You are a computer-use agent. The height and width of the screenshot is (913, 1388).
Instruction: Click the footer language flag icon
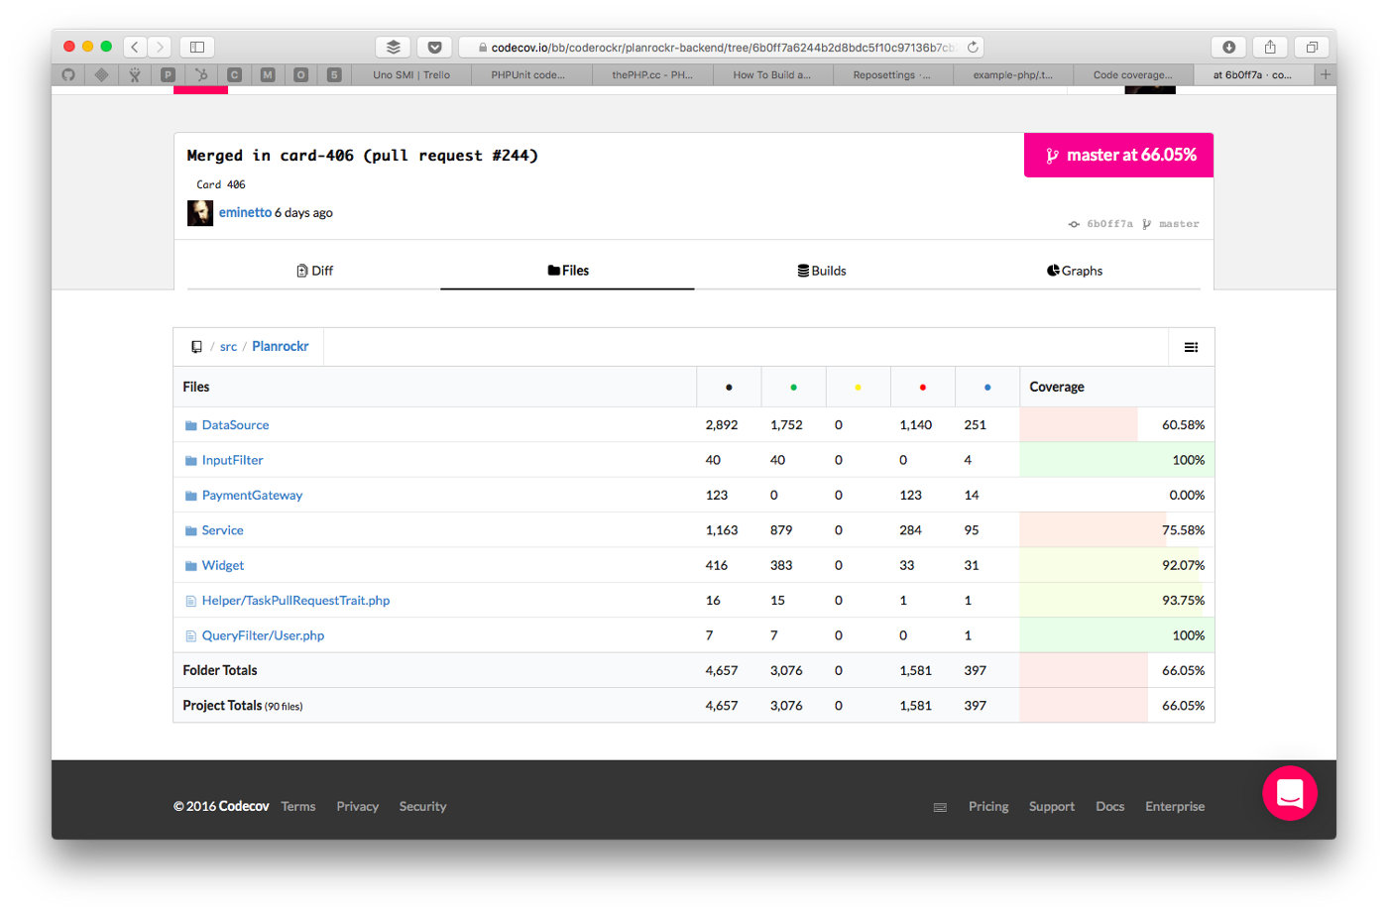pyautogui.click(x=940, y=807)
